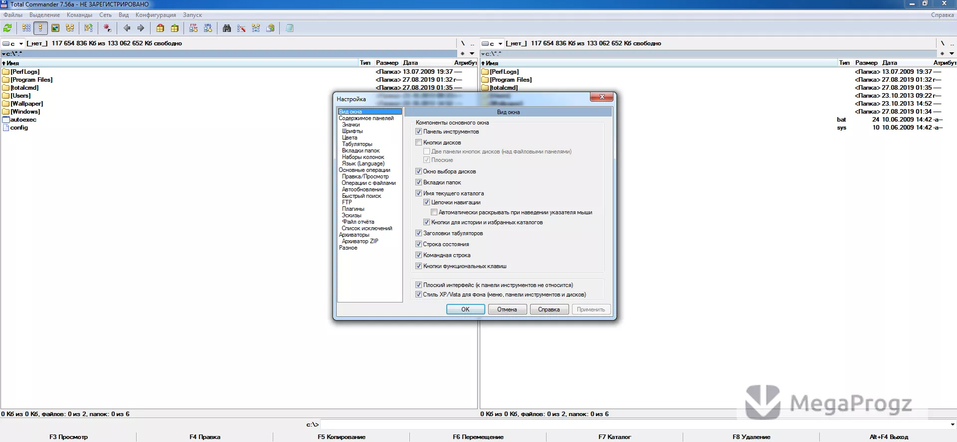Enable the Кнопки дисков checkbox
The height and width of the screenshot is (442, 957).
point(419,143)
